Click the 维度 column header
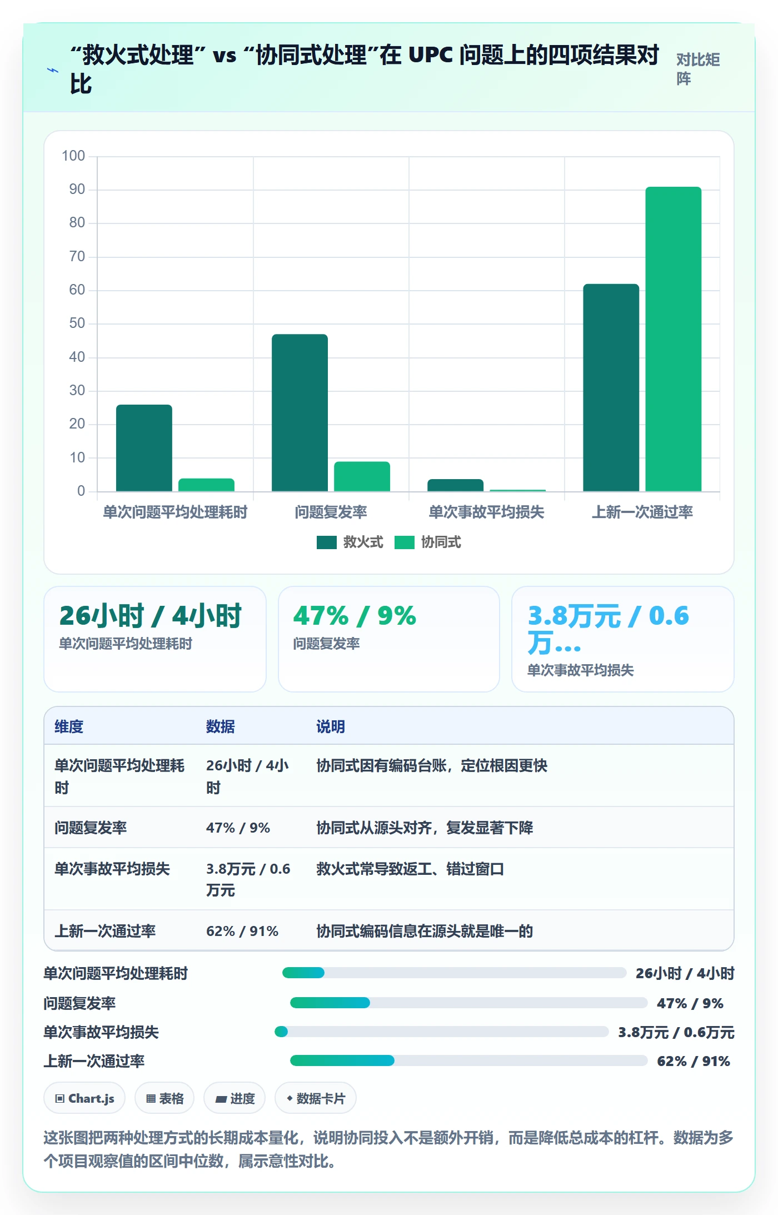Screen dimensions: 778x1215 69,726
